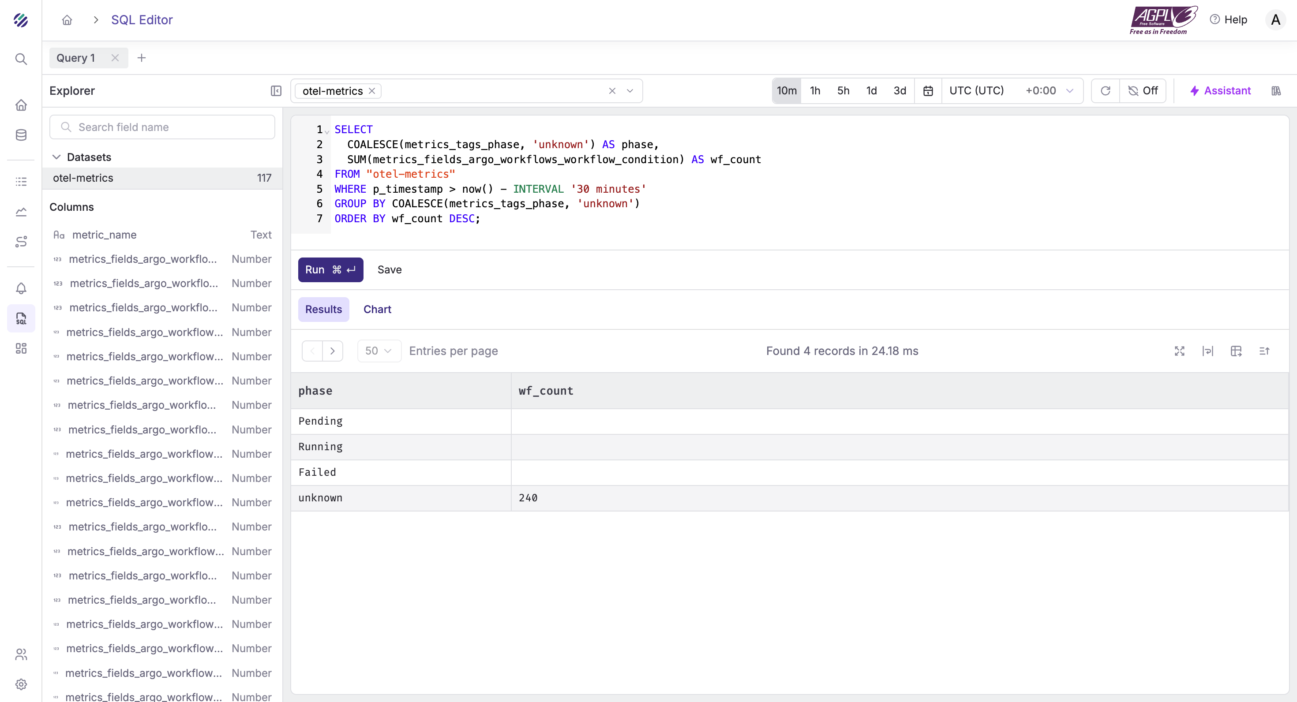Open the dashboards grid icon in sidebar
Screen dimensions: 1297x702
21,348
